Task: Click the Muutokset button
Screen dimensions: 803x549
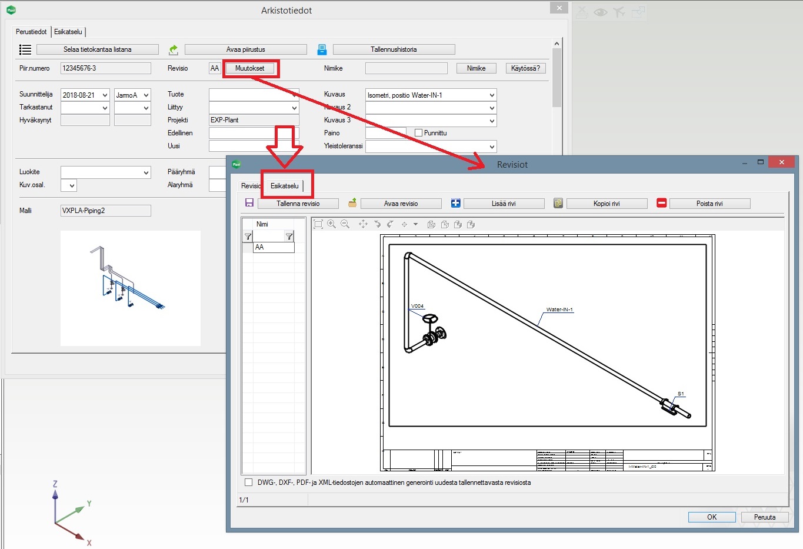Action: [249, 68]
